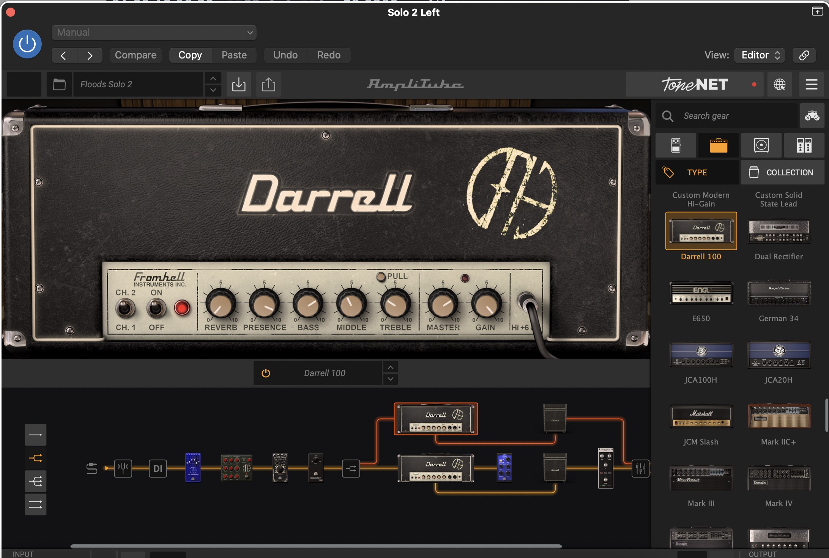Click the globe web icon
Image resolution: width=829 pixels, height=558 pixels.
click(x=780, y=84)
